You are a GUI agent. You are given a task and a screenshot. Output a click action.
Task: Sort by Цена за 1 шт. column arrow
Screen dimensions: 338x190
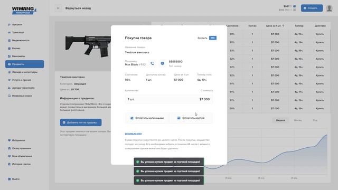[283, 26]
